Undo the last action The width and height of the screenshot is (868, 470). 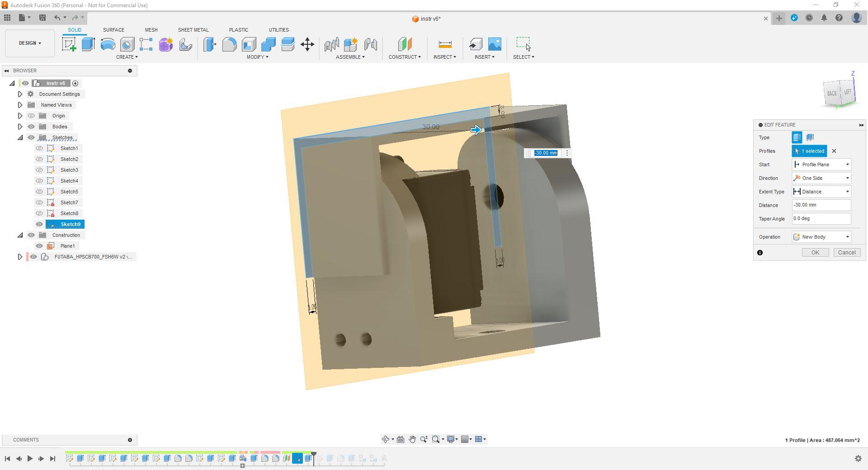(57, 18)
